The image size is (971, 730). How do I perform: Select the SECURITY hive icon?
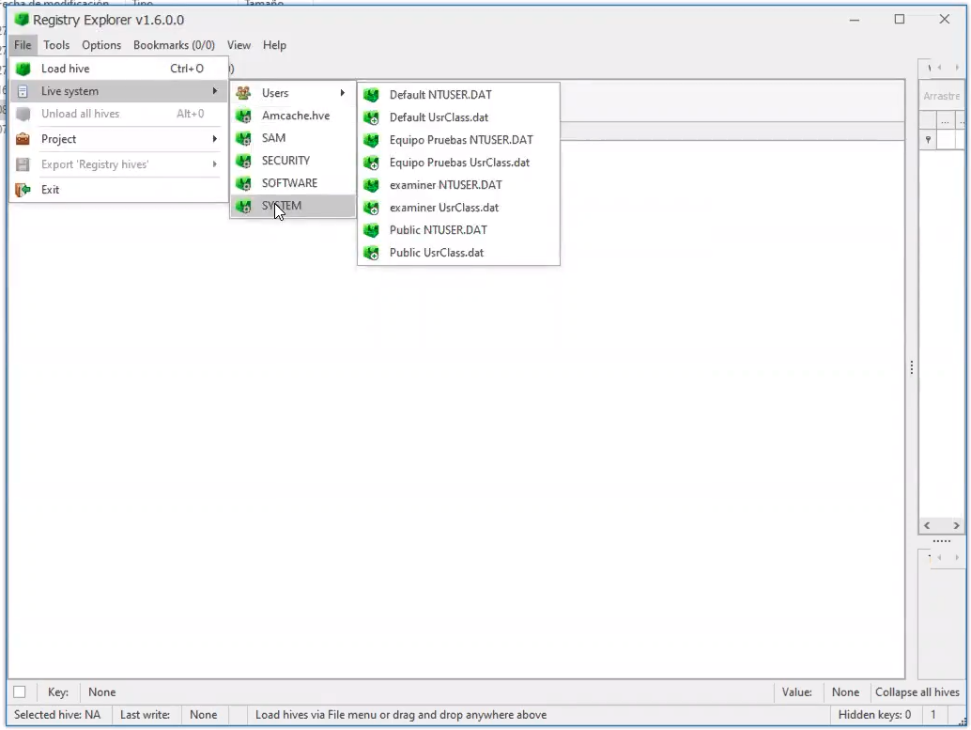(243, 160)
